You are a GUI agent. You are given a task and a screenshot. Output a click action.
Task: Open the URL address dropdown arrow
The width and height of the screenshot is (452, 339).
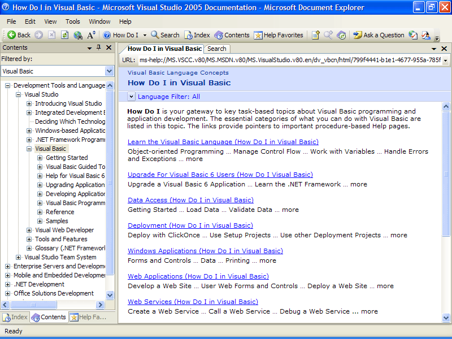coord(445,60)
